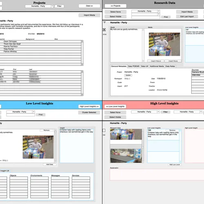Click Edit Last Import button
This screenshot has width=204, height=204.
point(187,17)
